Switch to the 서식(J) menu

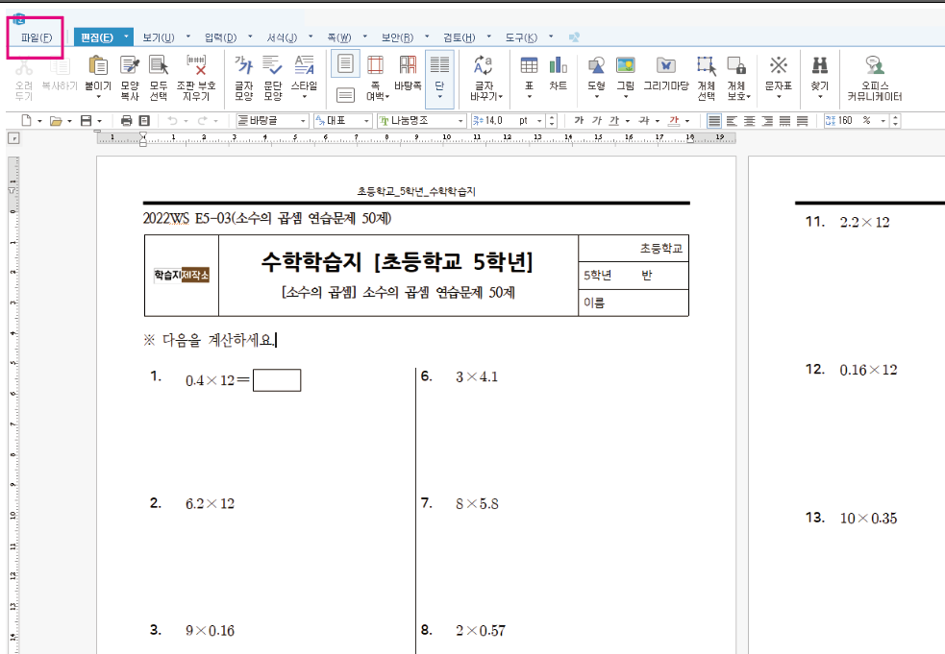[x=282, y=37]
